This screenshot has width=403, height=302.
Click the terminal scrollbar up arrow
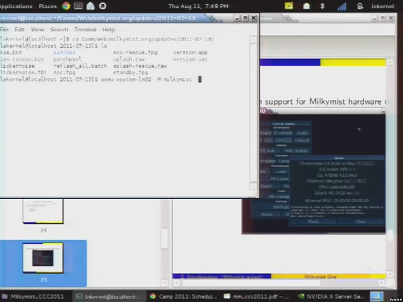pyautogui.click(x=253, y=39)
